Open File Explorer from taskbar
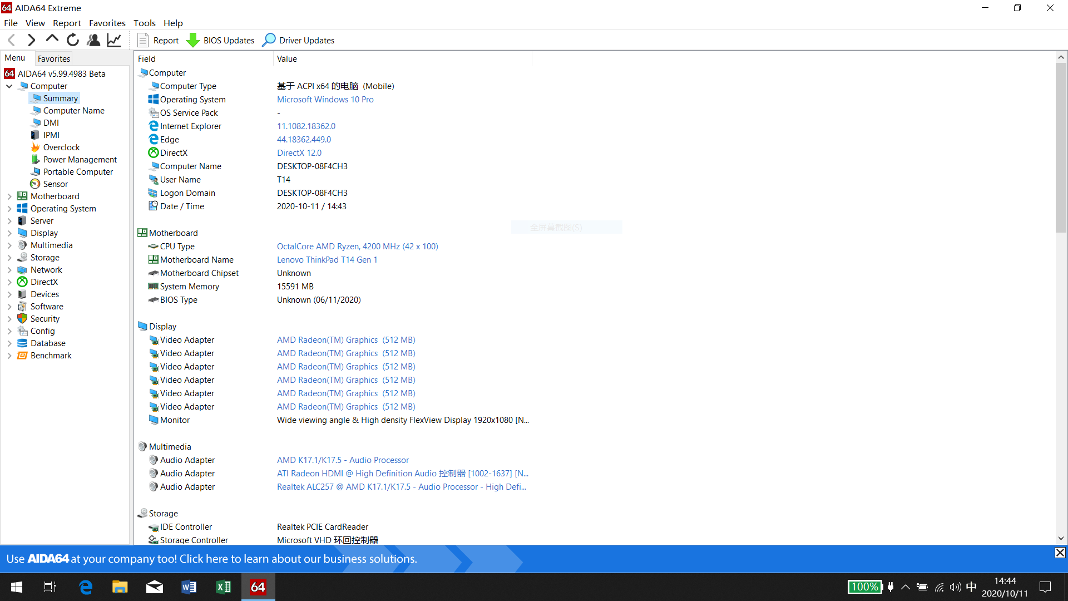 point(120,587)
